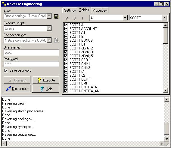
Task: Click the Execute button with lightning icon
Action: [x=46, y=80]
